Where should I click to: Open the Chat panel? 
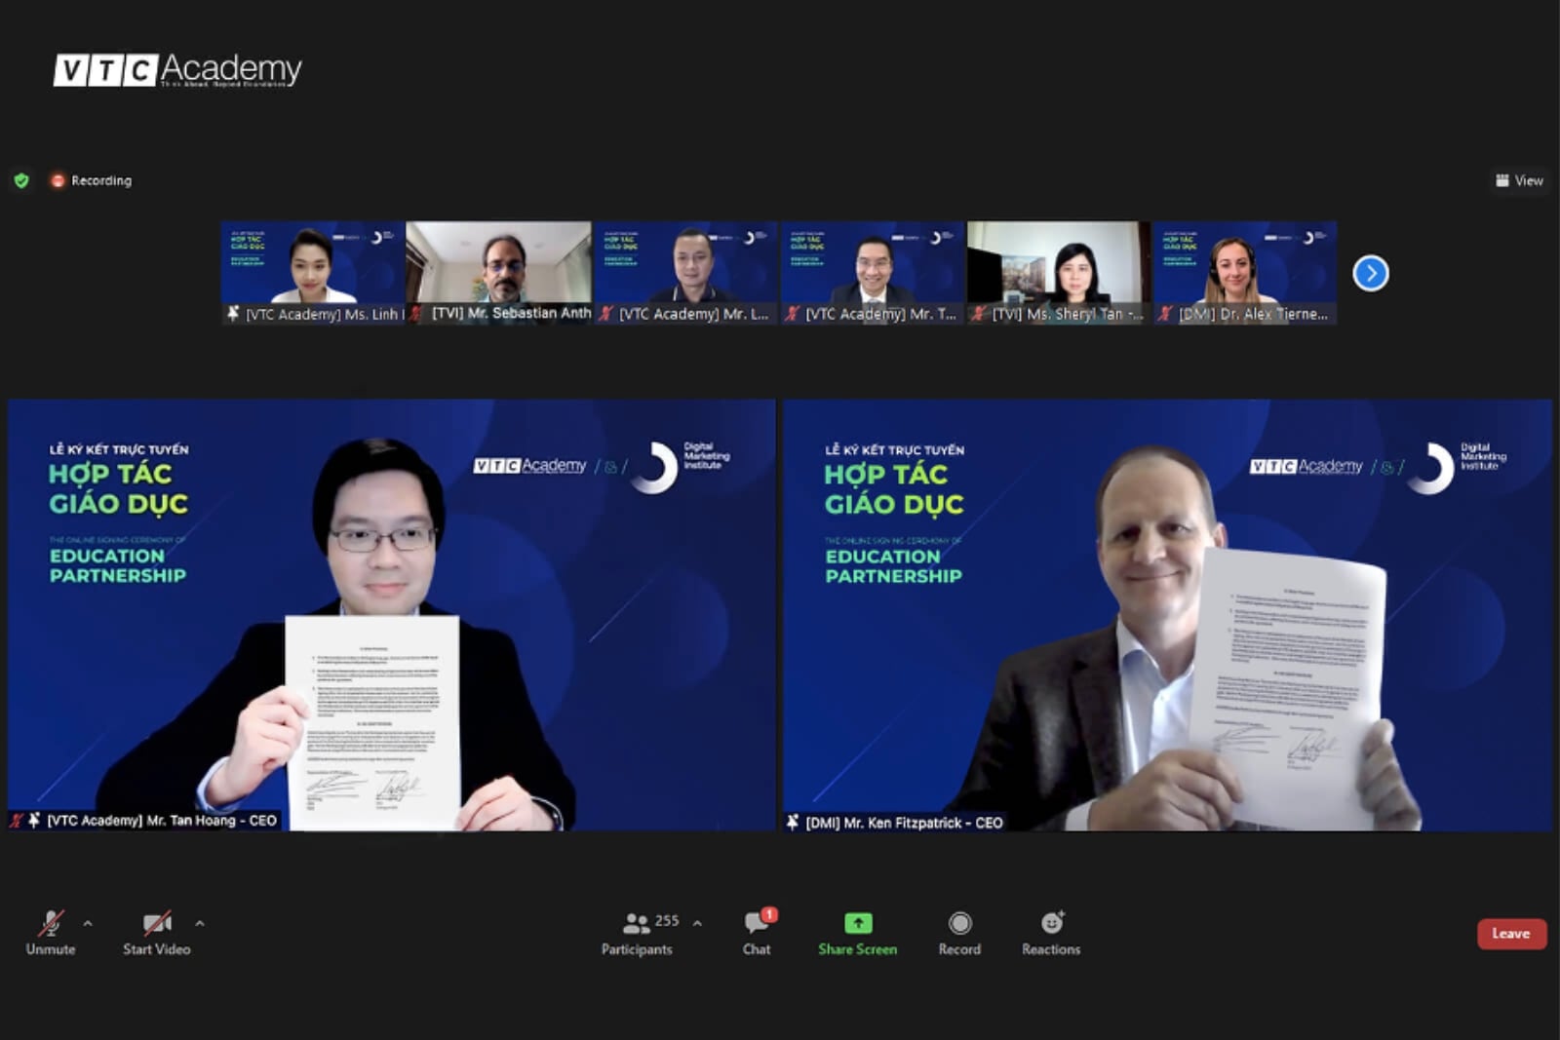click(757, 933)
